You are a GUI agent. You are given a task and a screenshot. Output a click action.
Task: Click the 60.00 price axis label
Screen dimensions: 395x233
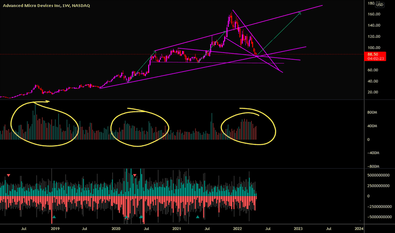[373, 70]
